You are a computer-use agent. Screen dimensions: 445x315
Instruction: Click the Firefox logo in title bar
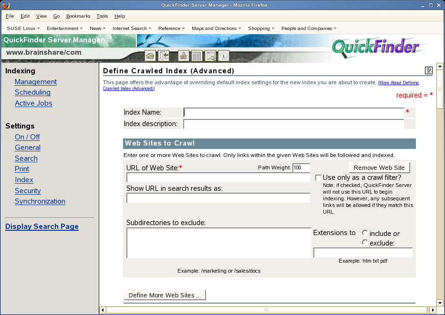pos(6,5)
